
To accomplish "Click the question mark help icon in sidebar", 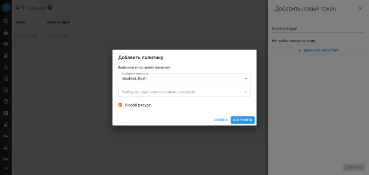I will point(6,102).
